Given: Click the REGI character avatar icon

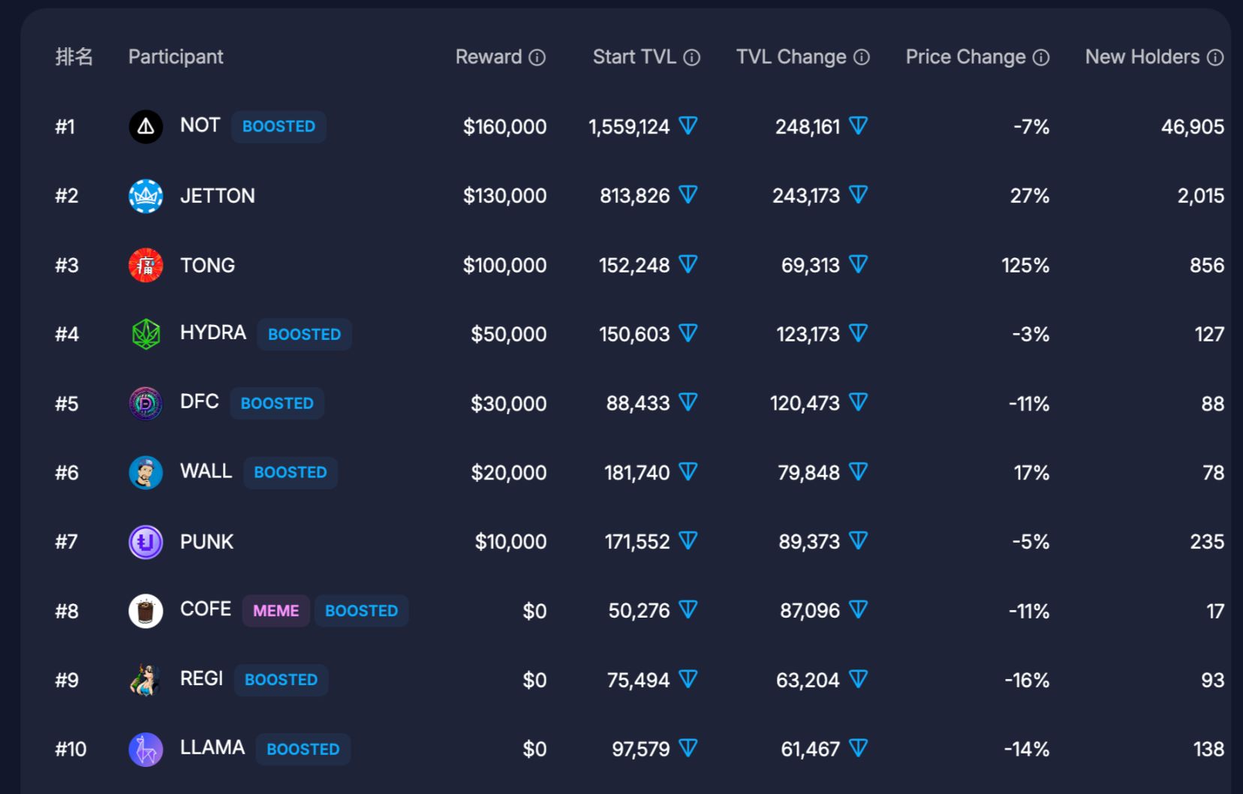Looking at the screenshot, I should [146, 680].
